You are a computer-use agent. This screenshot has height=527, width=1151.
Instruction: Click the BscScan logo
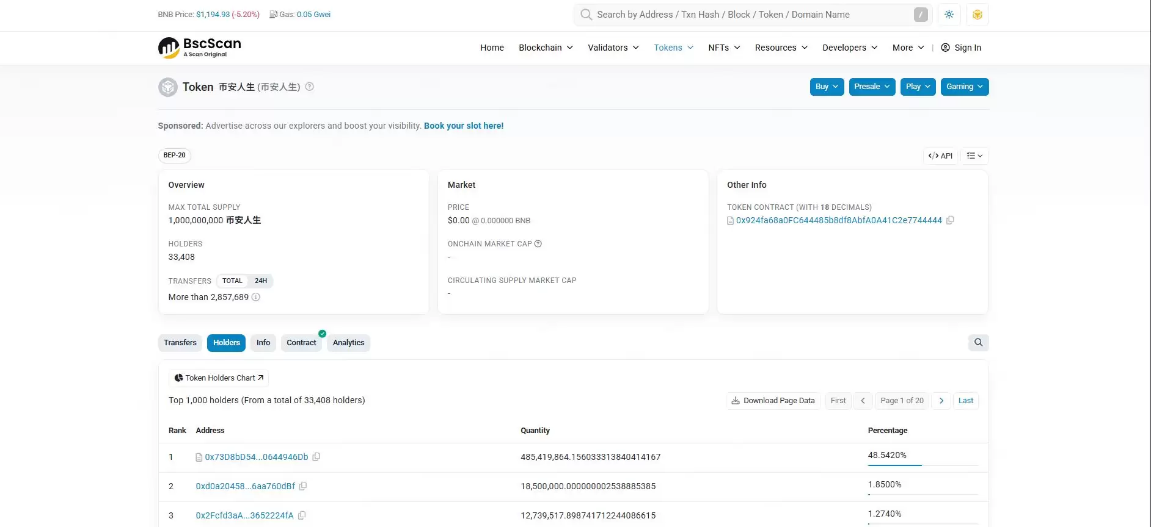coord(200,48)
